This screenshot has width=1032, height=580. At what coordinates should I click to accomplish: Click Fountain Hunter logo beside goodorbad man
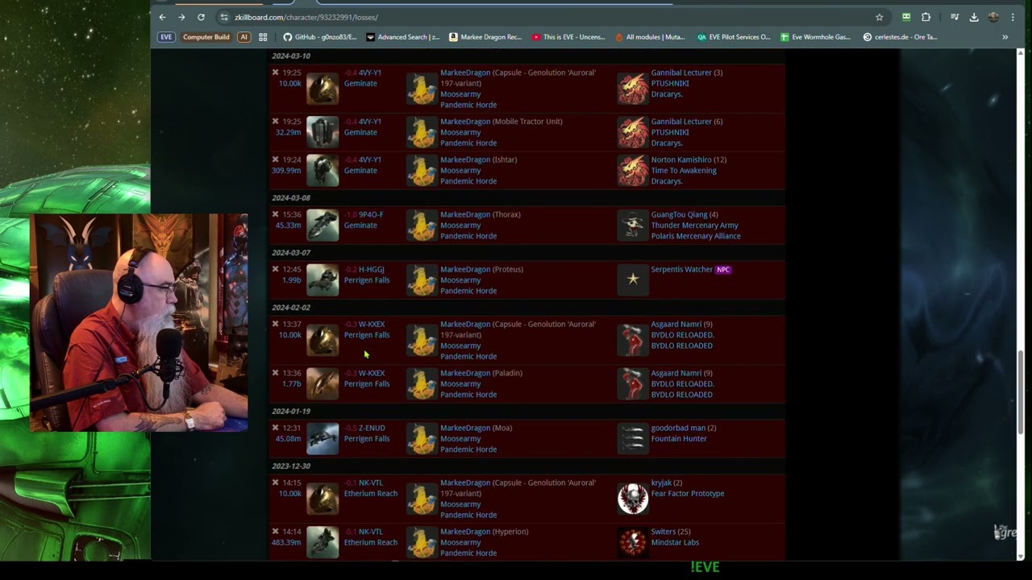click(633, 438)
